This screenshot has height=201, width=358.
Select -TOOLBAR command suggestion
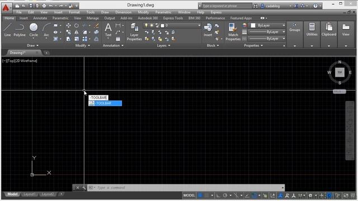[x=105, y=103]
